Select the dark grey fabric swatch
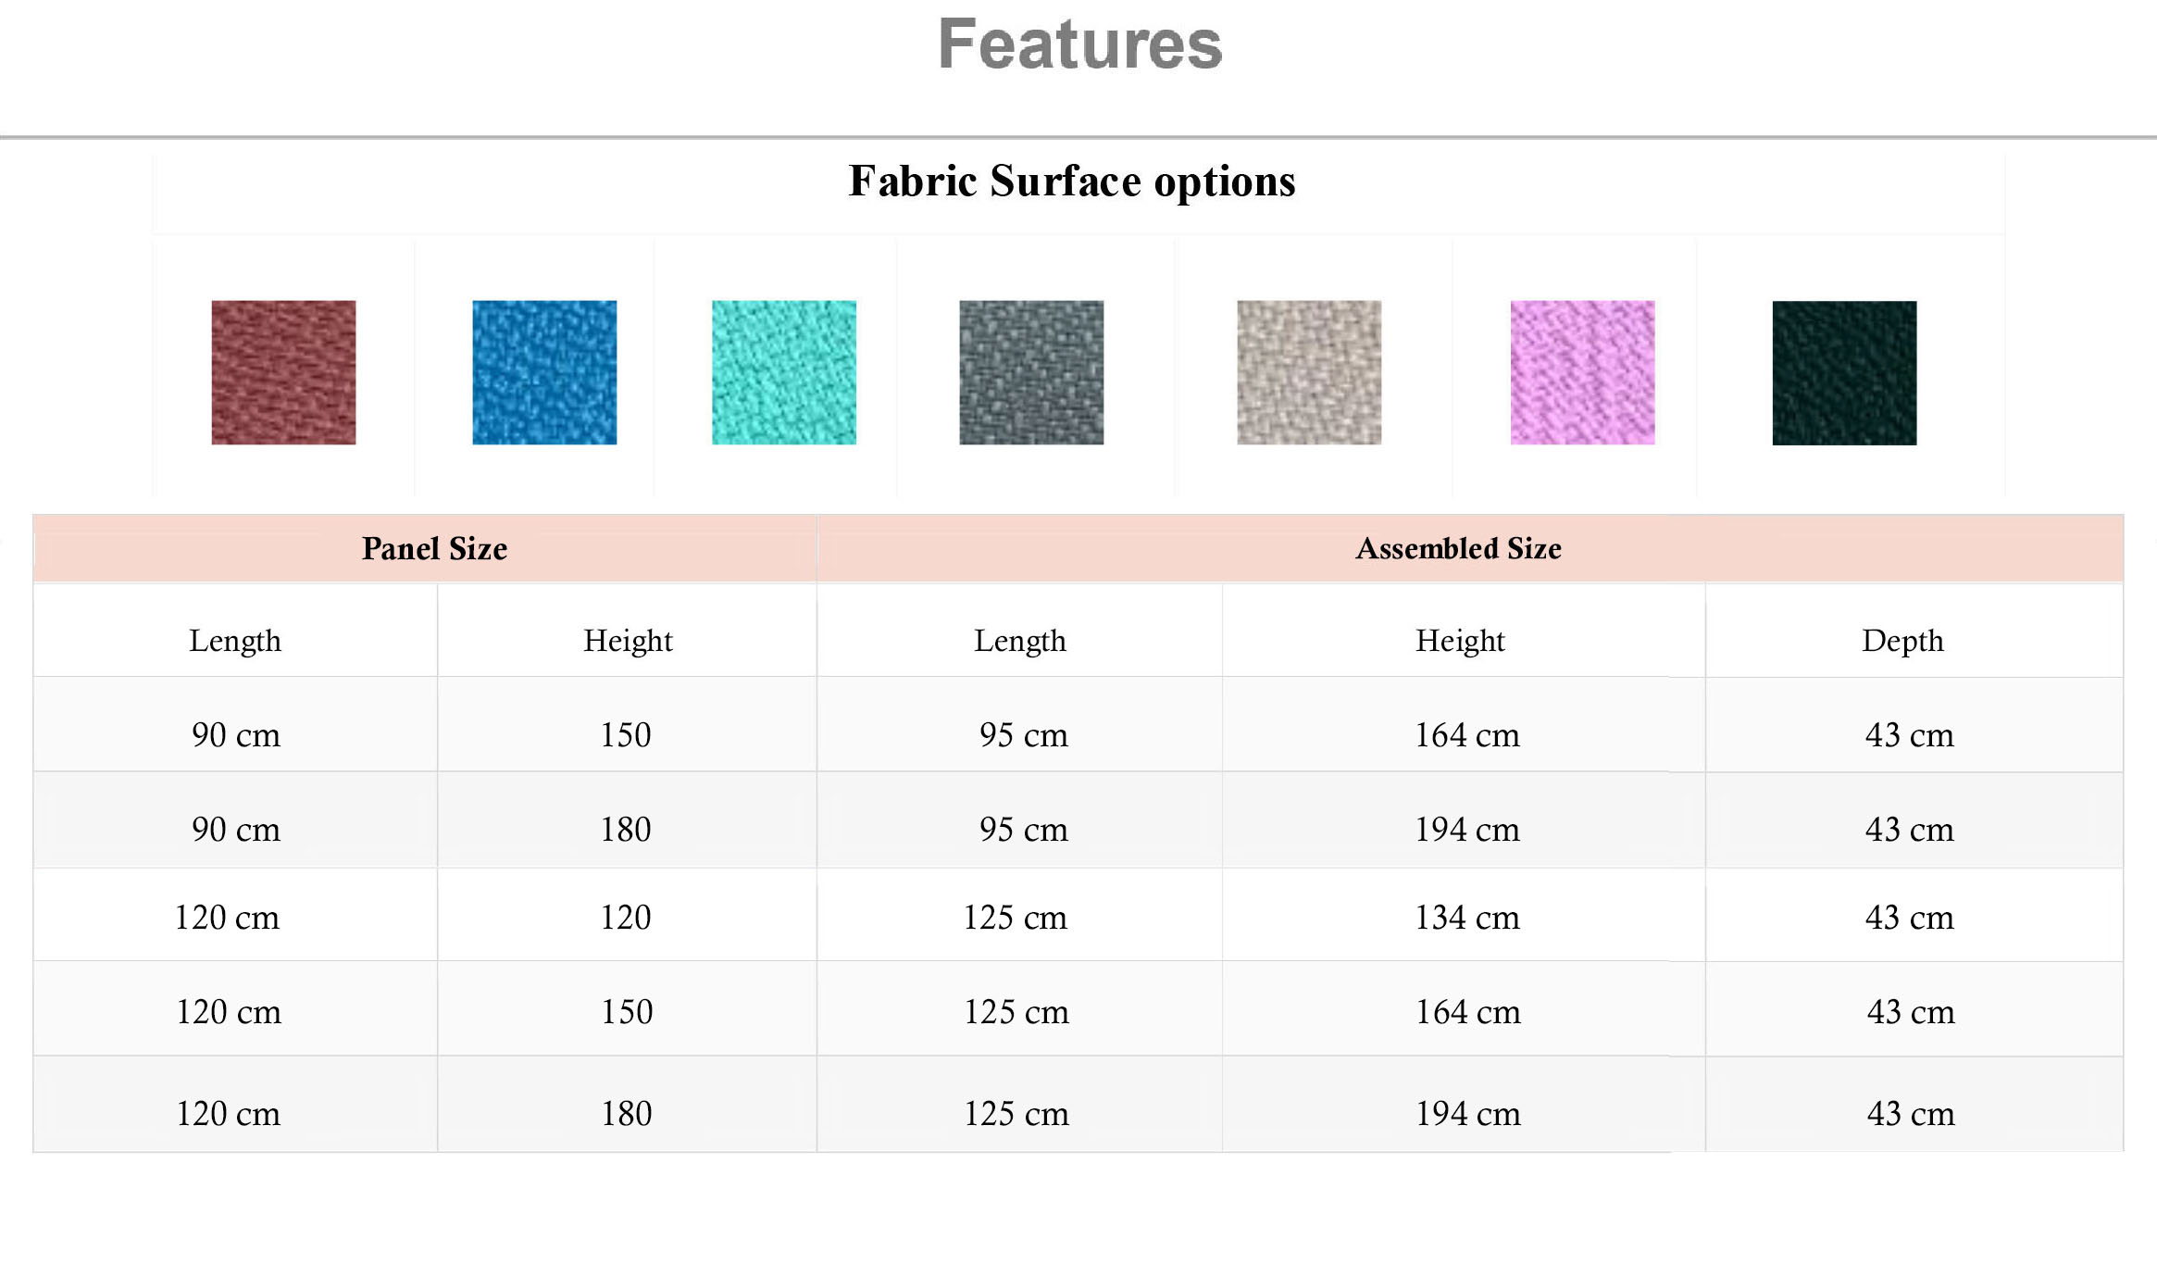 point(1031,372)
